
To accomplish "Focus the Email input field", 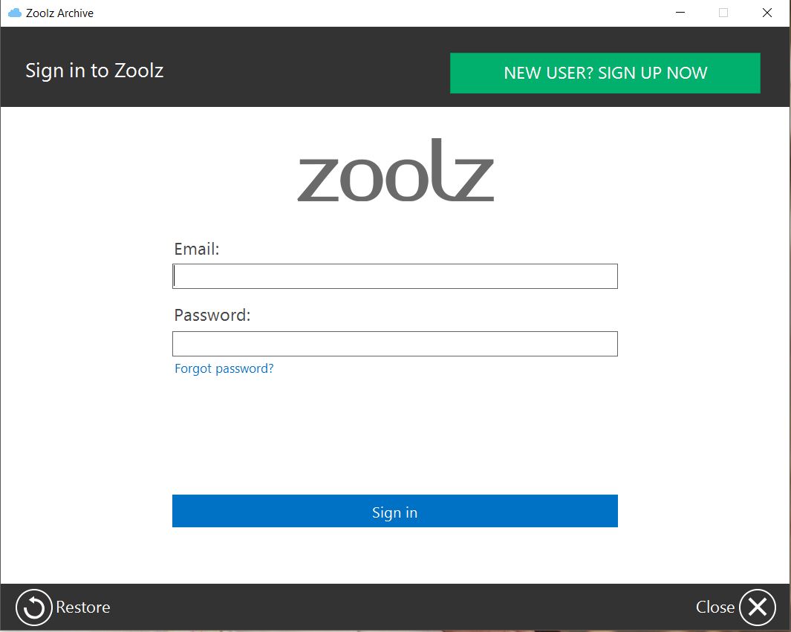I will [x=394, y=276].
